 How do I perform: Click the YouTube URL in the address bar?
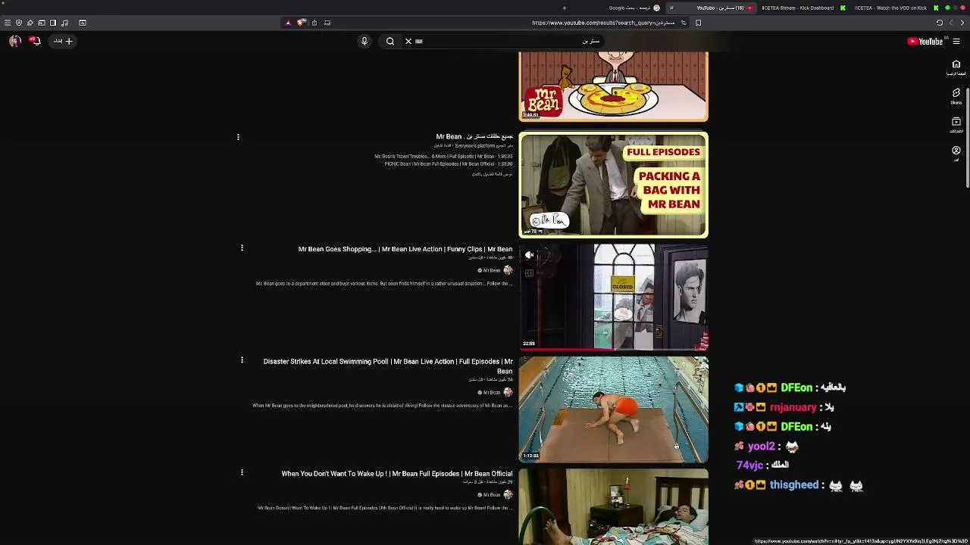pos(603,23)
